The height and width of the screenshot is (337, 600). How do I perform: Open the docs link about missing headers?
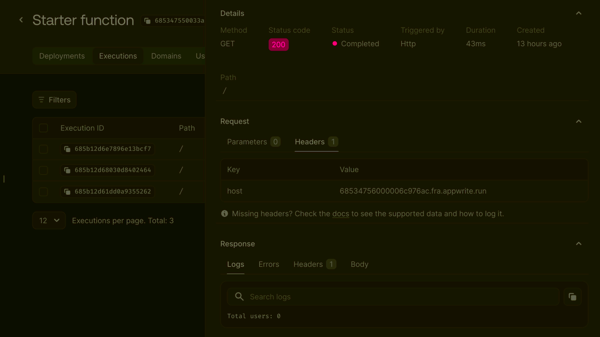point(340,213)
